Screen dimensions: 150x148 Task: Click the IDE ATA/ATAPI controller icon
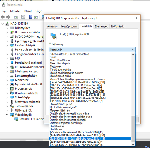[12, 67]
